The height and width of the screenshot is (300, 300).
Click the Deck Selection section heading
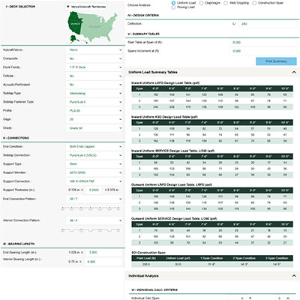[20, 7]
